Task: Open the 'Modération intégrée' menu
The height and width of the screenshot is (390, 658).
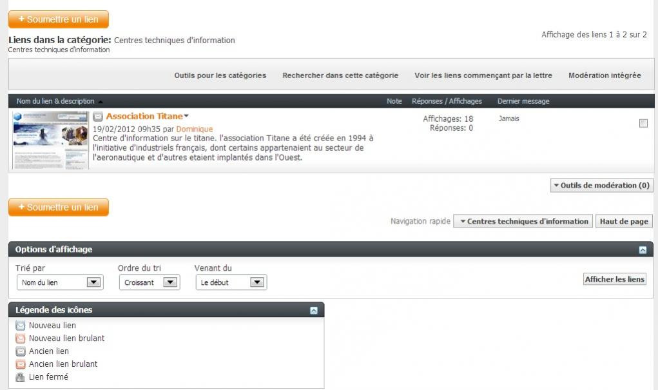Action: point(605,75)
